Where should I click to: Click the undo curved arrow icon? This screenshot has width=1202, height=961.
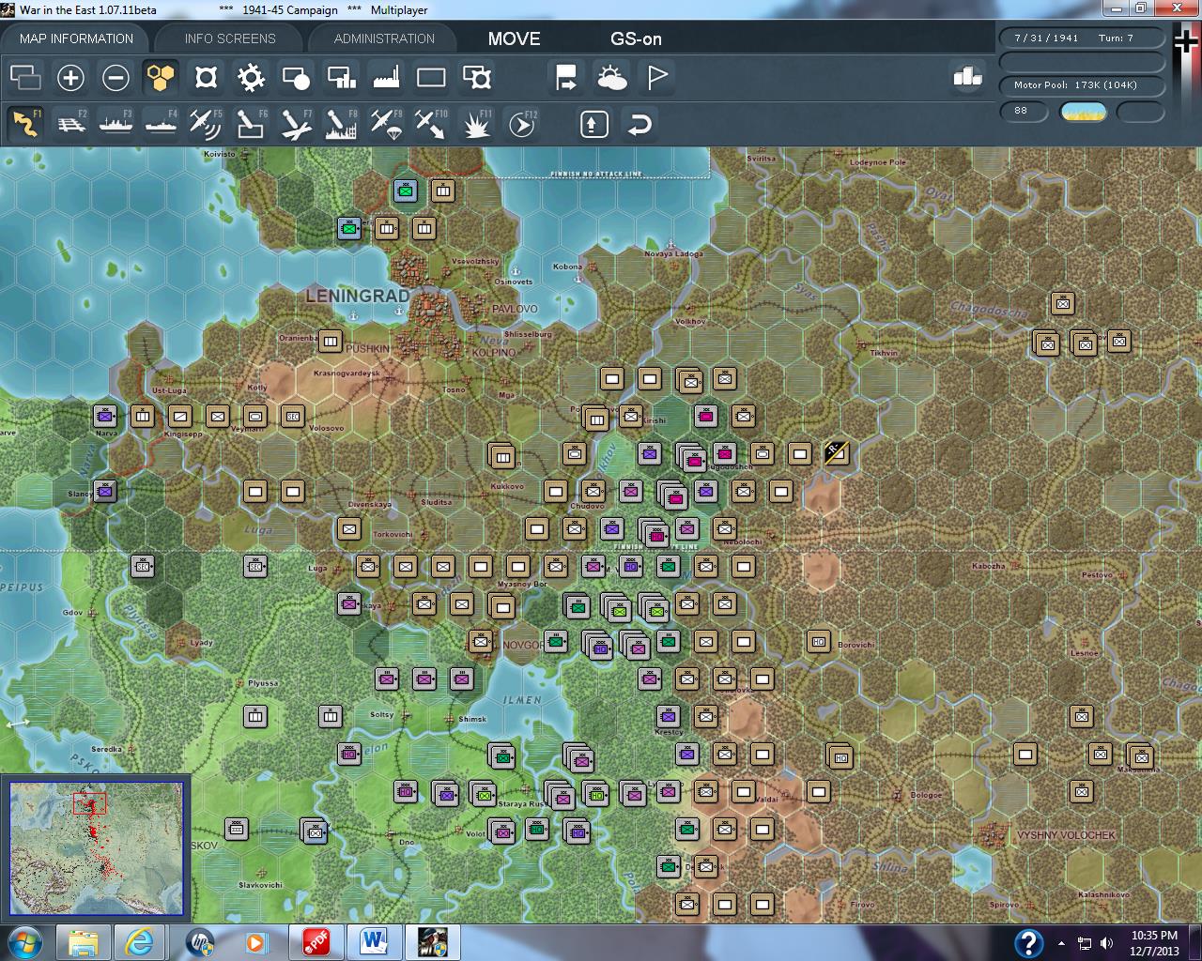(x=640, y=124)
